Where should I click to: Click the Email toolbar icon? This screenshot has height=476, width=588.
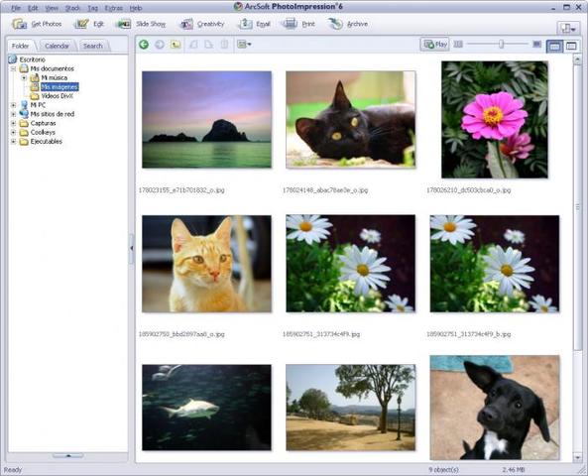[254, 24]
